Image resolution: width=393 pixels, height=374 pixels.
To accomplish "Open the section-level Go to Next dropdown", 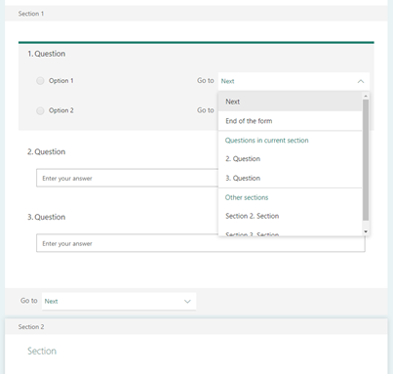I will 119,301.
